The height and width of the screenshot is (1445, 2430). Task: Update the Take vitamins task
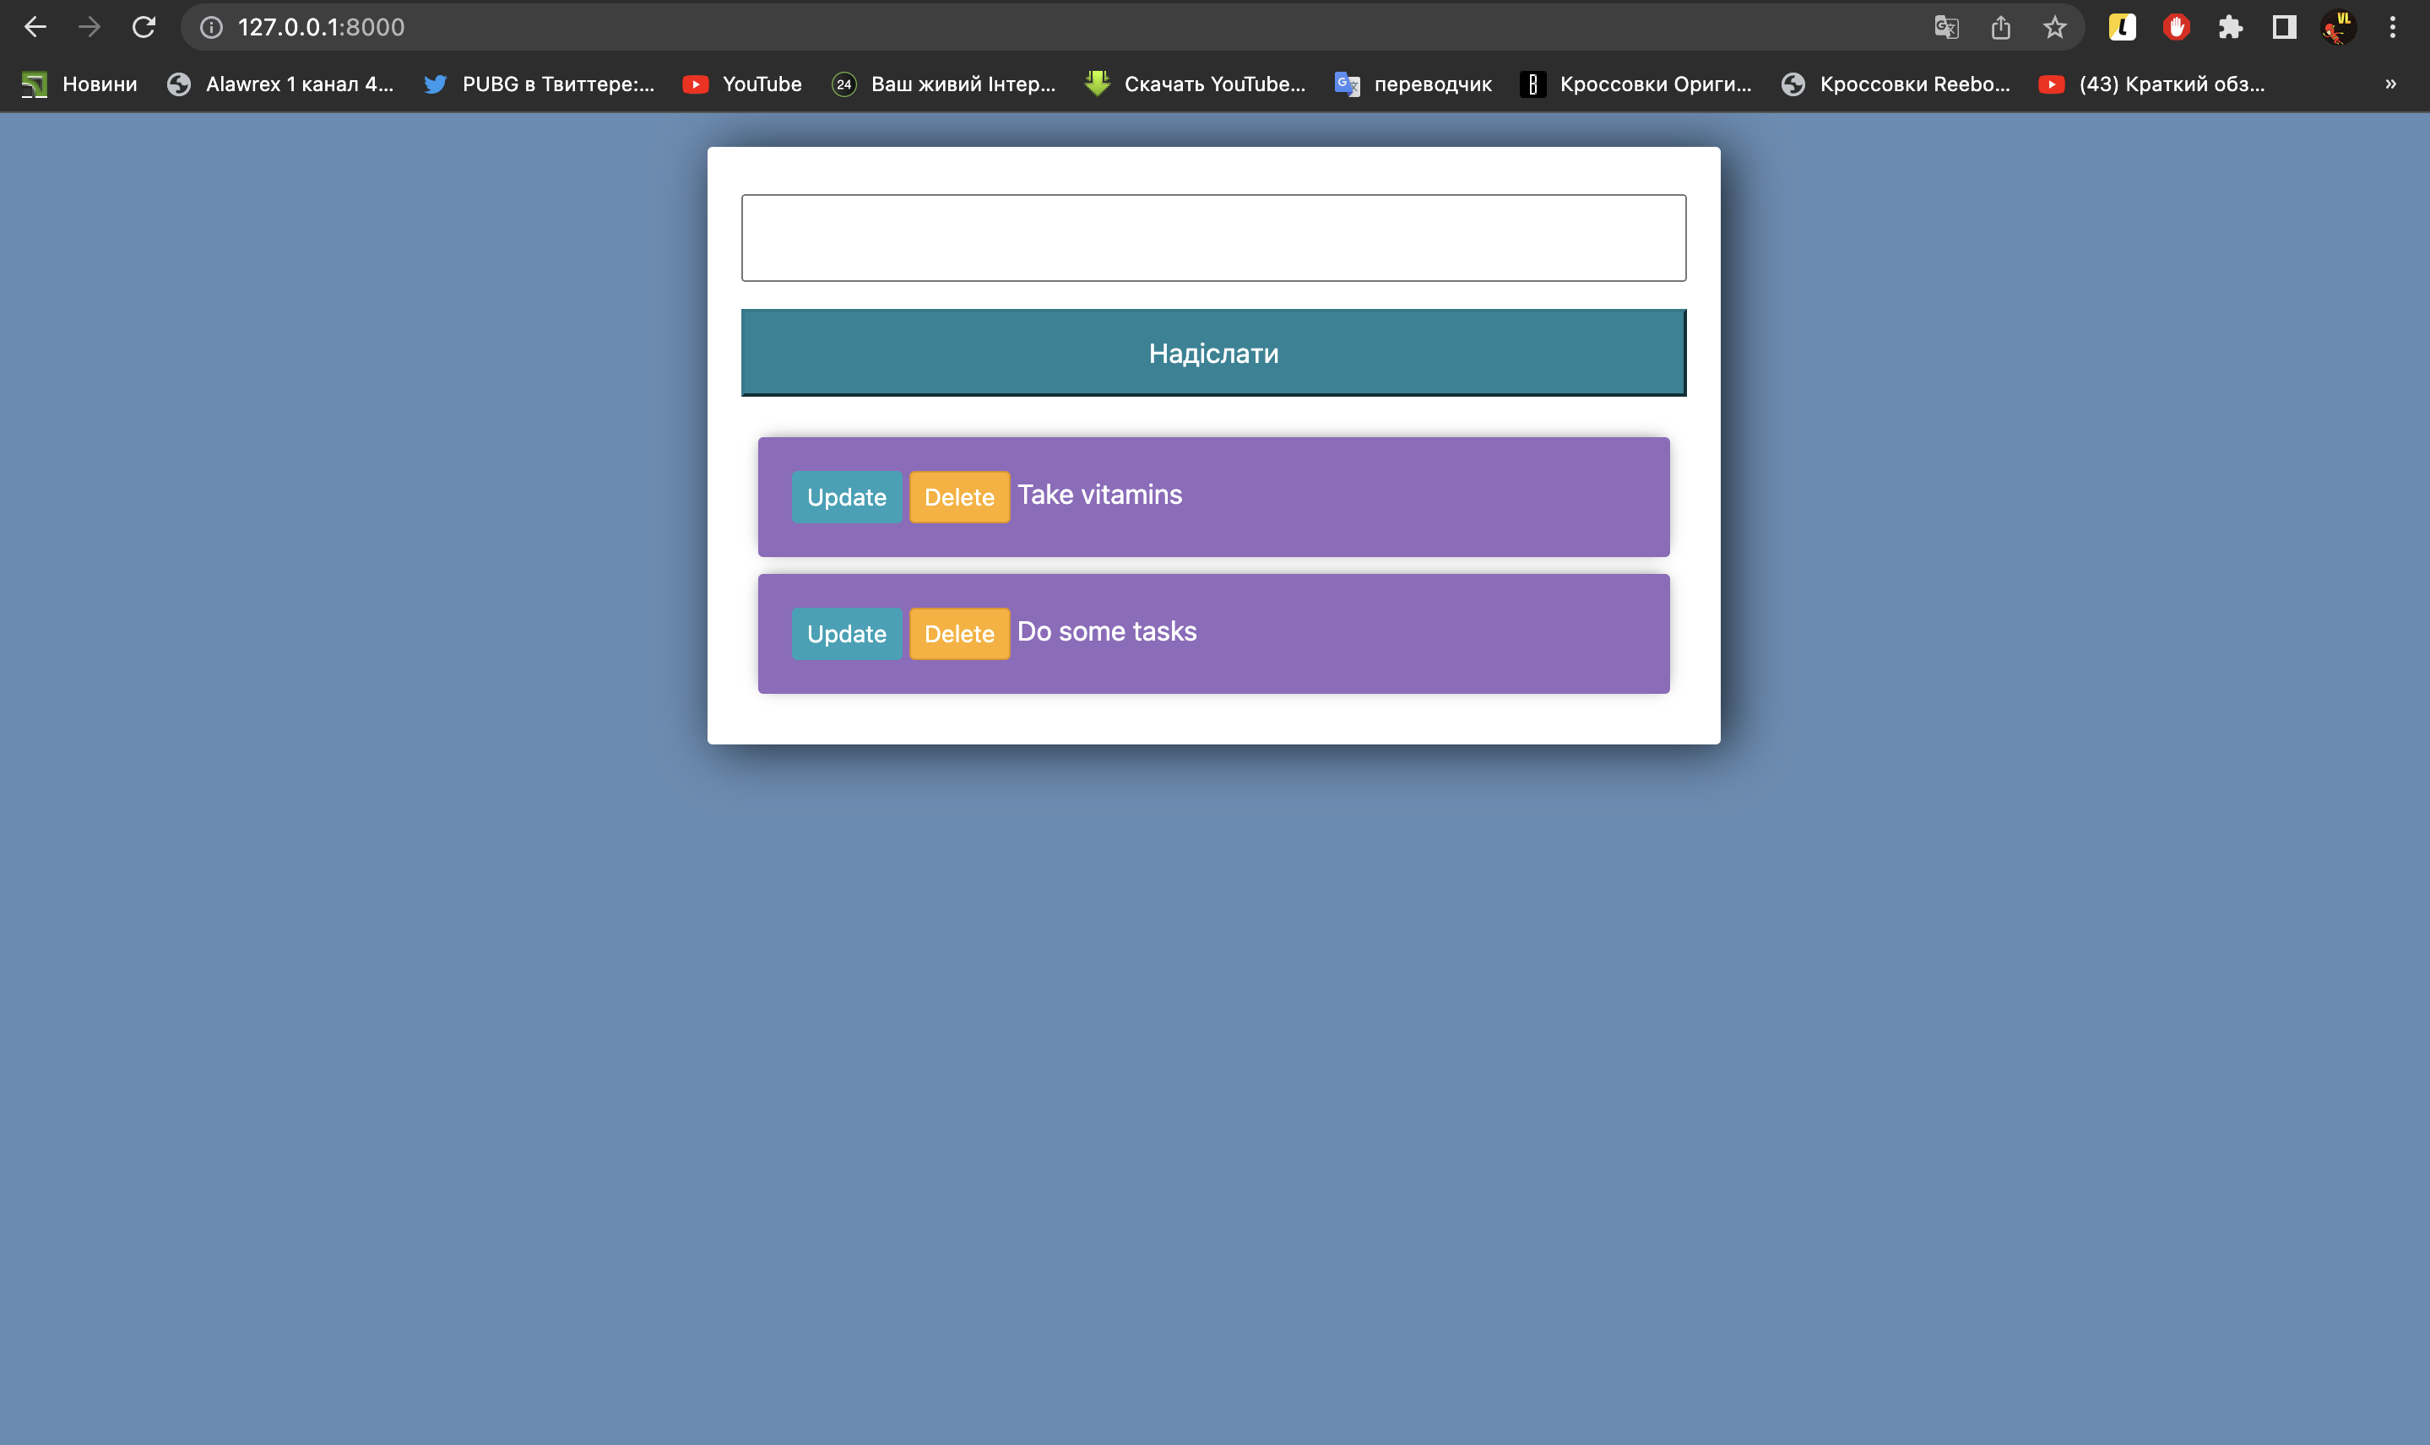pyautogui.click(x=845, y=496)
